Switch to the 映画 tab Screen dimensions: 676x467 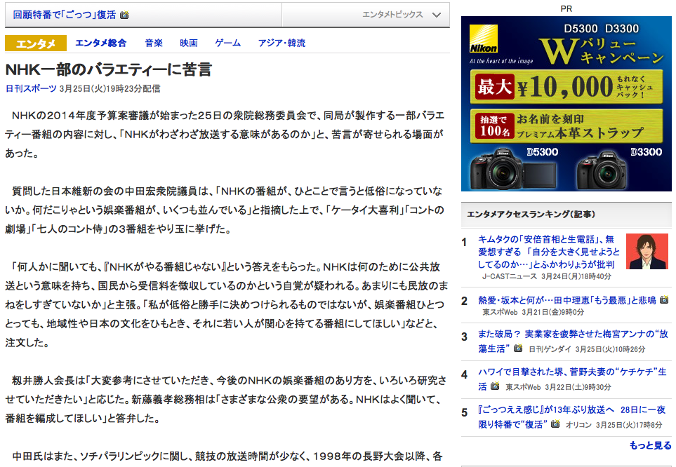(x=189, y=42)
